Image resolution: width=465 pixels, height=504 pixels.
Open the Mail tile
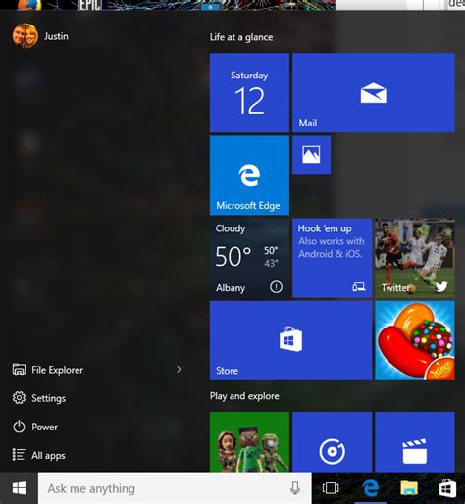tap(374, 93)
